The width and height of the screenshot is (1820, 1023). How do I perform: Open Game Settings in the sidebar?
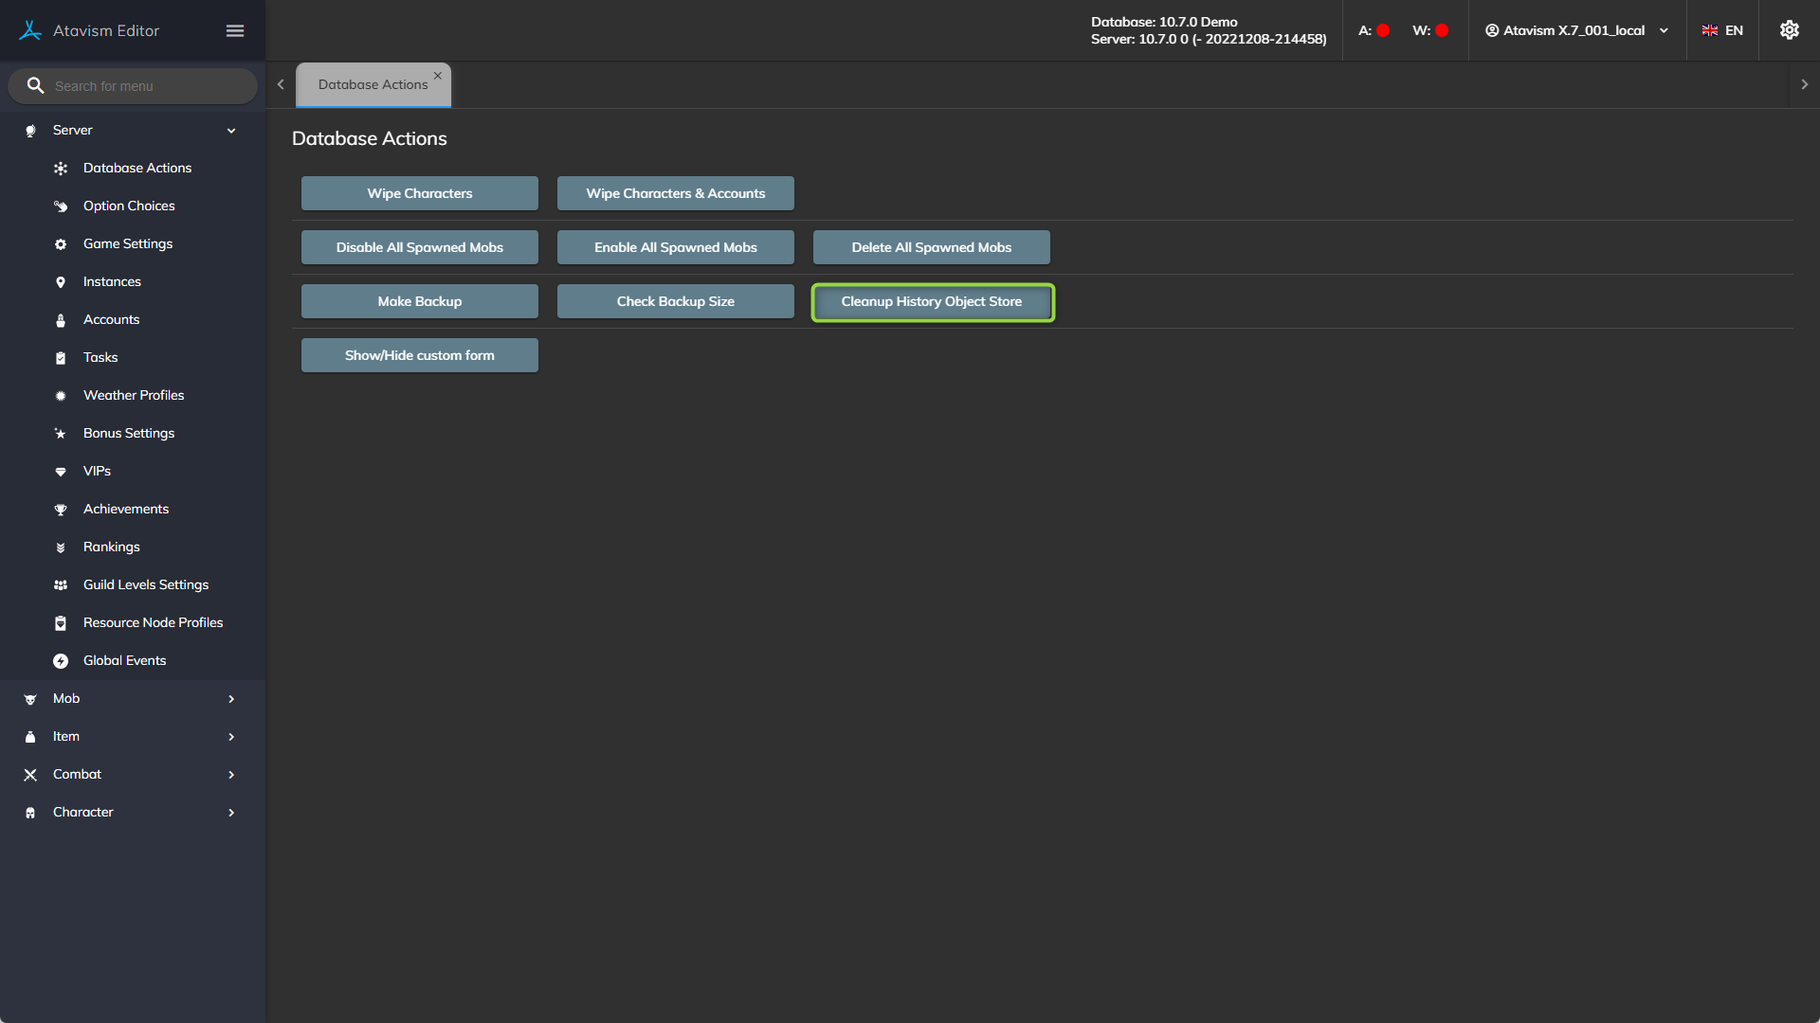pyautogui.click(x=128, y=243)
